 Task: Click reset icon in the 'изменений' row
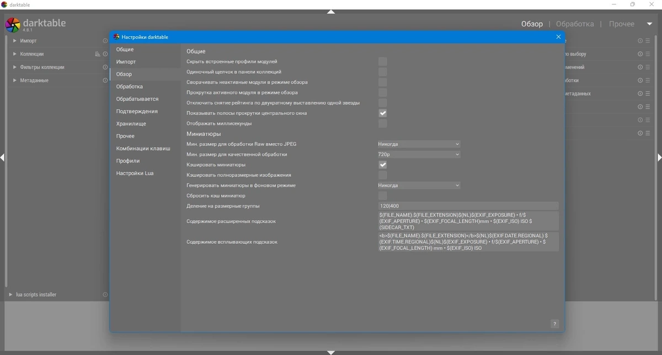point(640,67)
